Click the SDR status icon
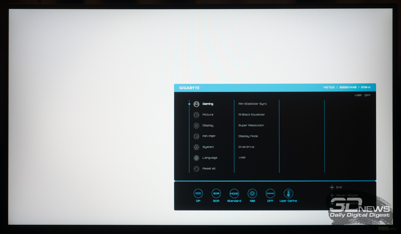 coord(216,193)
